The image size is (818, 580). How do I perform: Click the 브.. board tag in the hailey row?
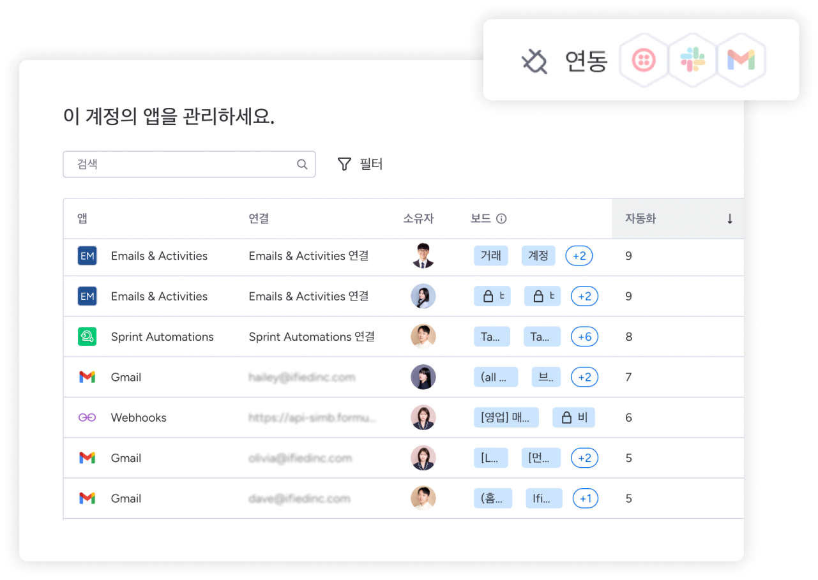coord(546,378)
